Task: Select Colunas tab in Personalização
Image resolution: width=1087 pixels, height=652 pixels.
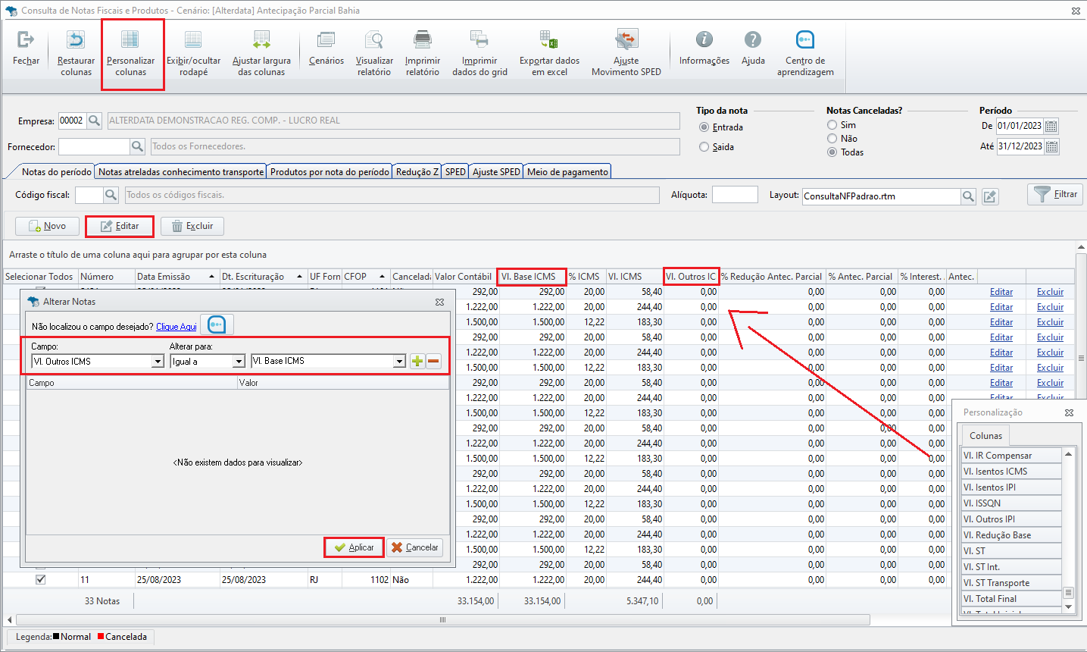Action: 985,436
